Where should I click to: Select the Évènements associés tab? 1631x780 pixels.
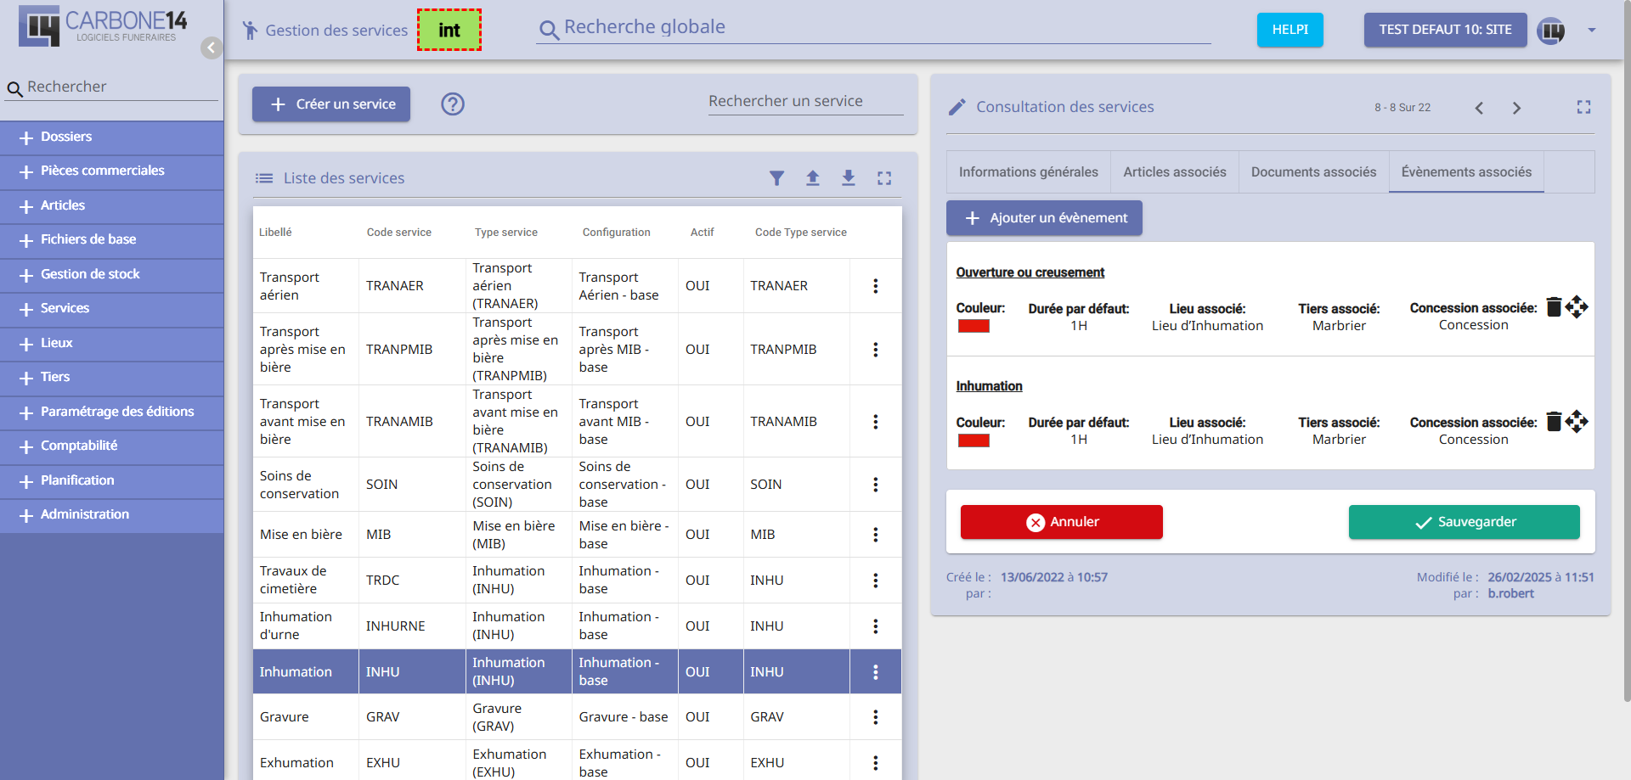coord(1466,172)
